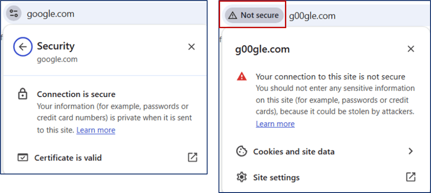Open Learn more link under Connection is secure

[x=96, y=130]
